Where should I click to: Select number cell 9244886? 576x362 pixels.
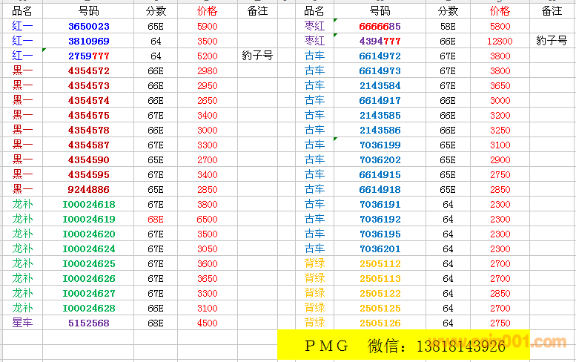pyautogui.click(x=88, y=189)
